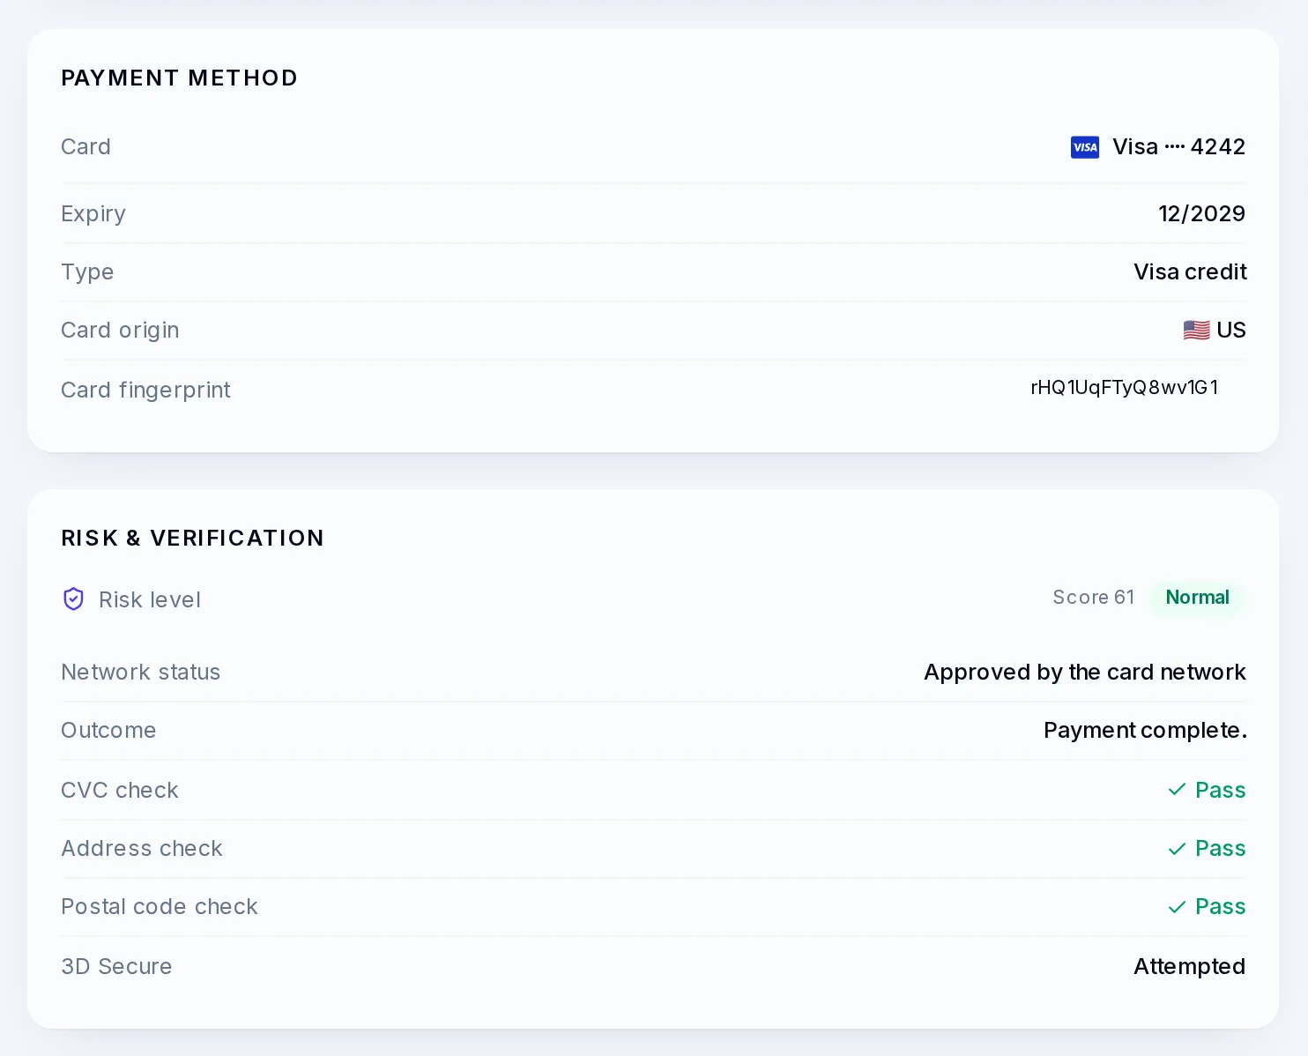The width and height of the screenshot is (1308, 1056).
Task: Select the "Payment complete." outcome text
Action: (1146, 730)
